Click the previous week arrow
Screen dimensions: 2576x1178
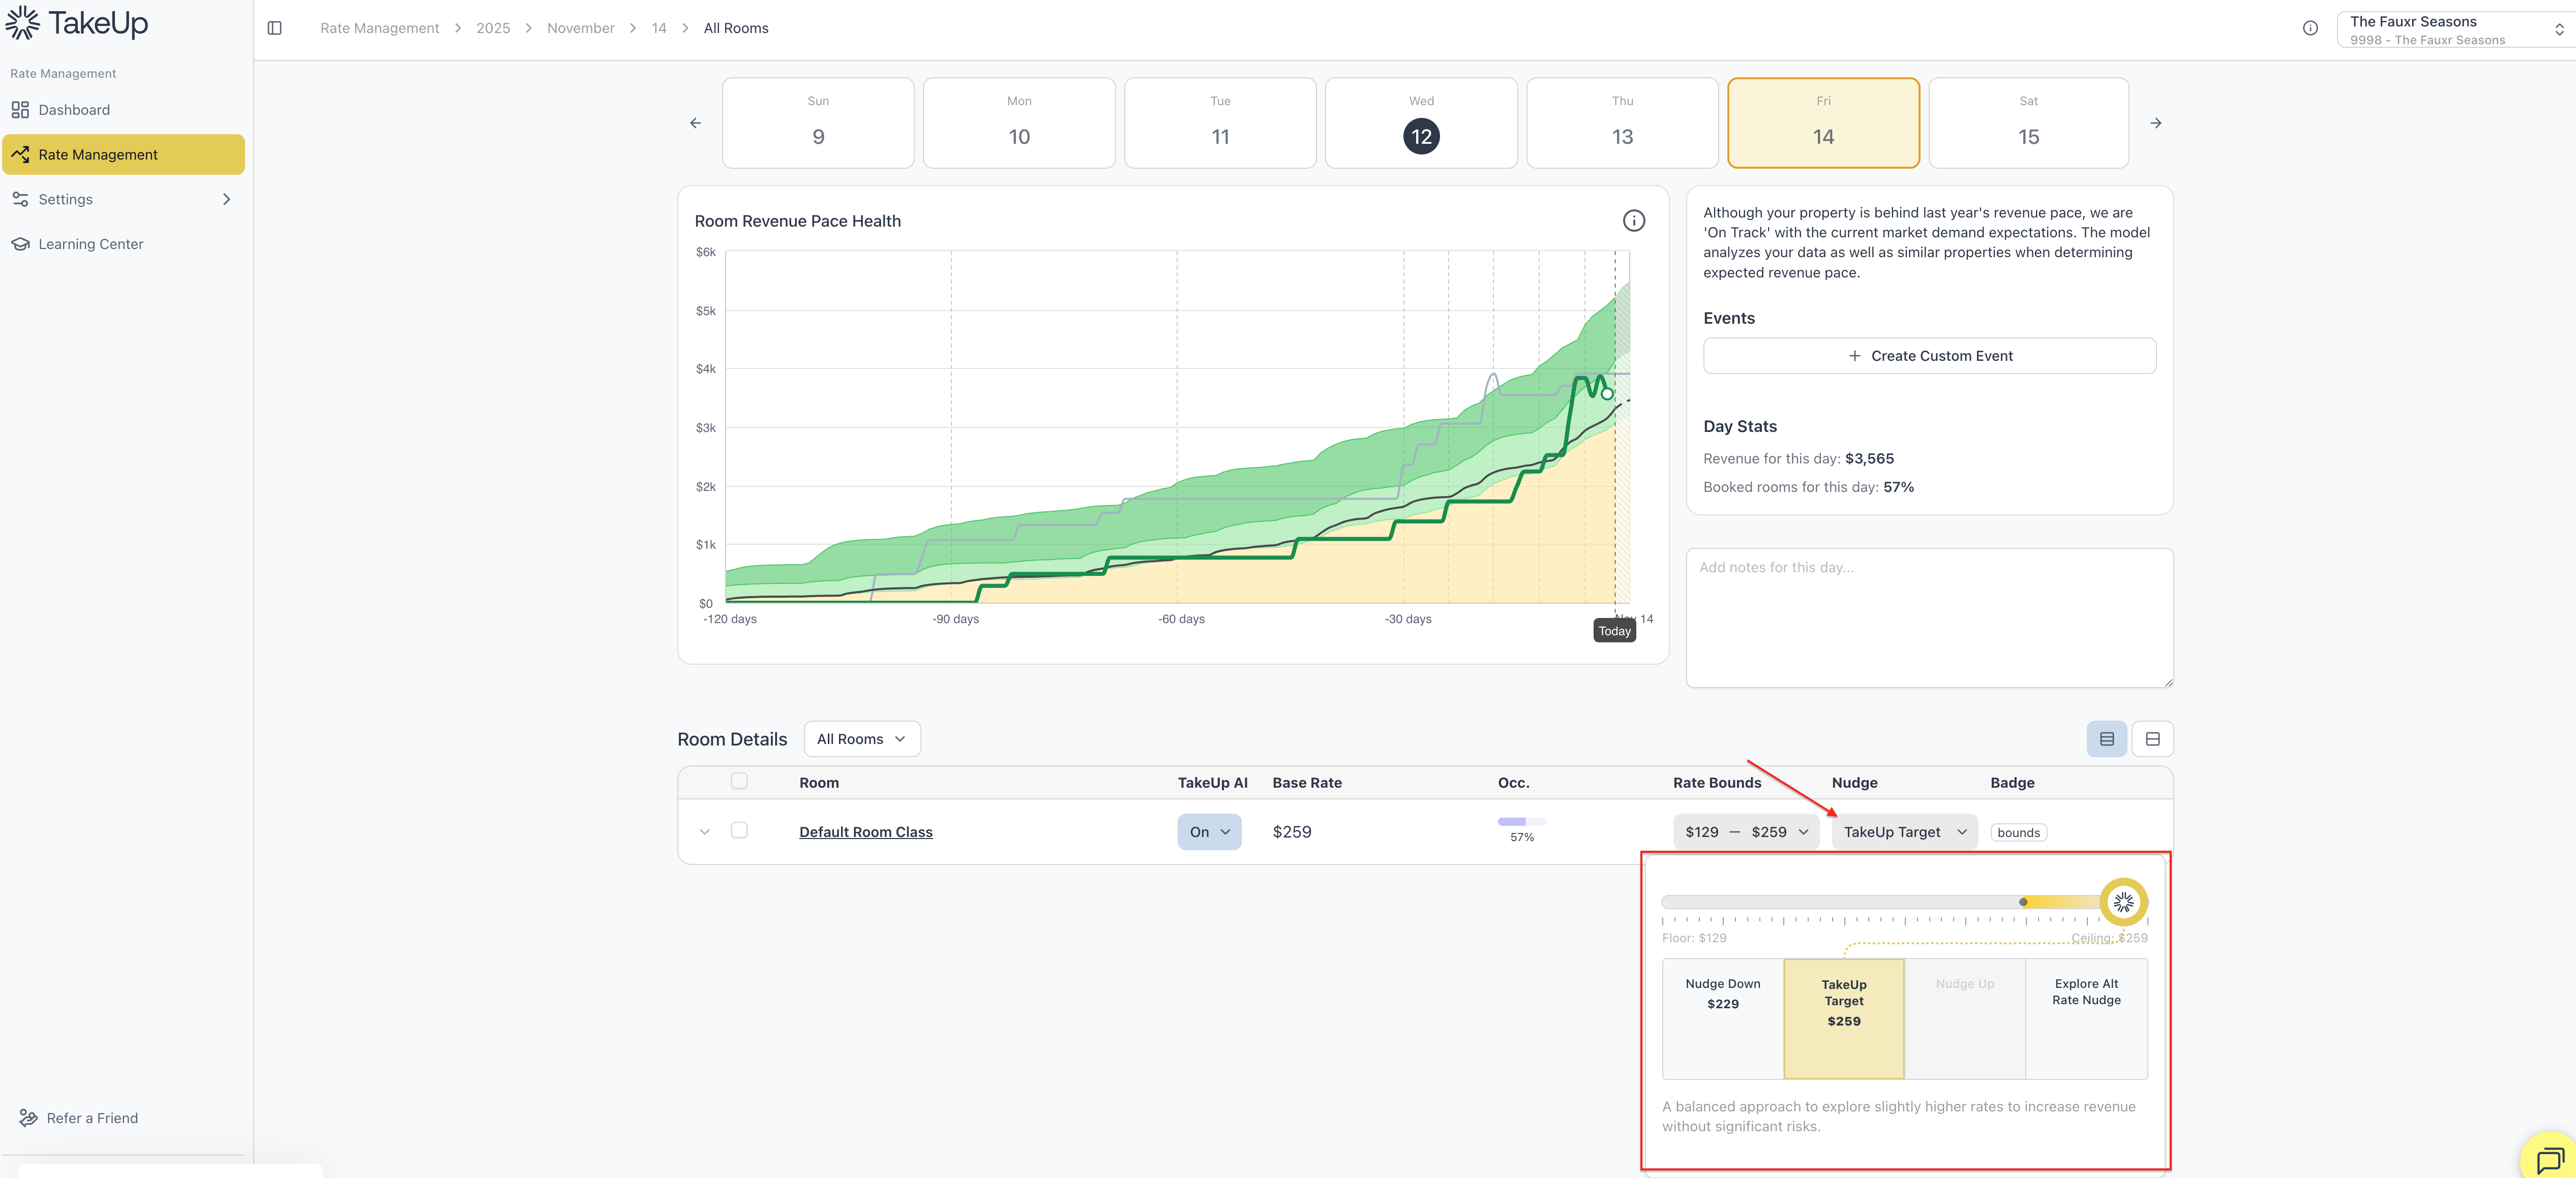tap(696, 123)
